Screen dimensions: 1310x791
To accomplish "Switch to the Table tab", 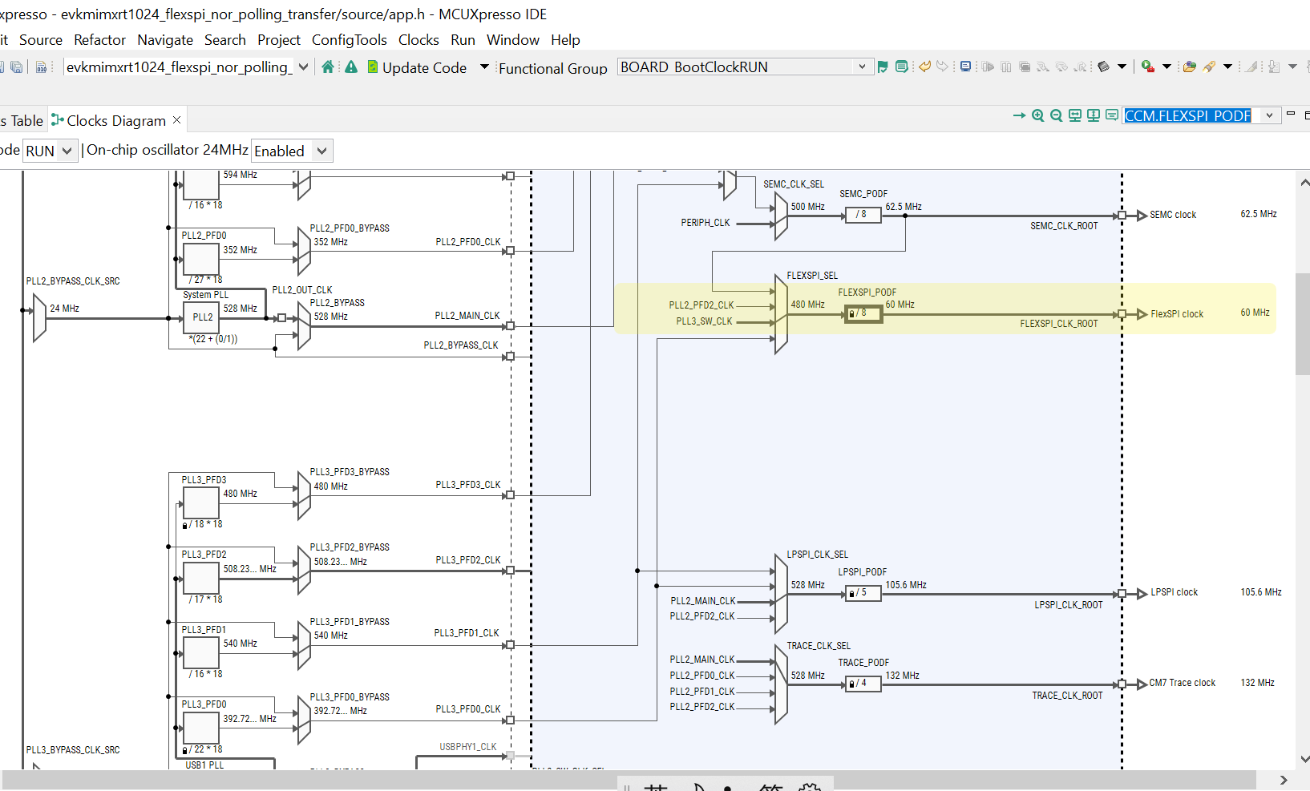I will pos(24,121).
